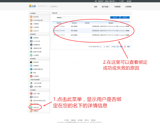The height and width of the screenshot is (123, 160).
Task: Open 订单管理 in the top navigation
Action: pos(128,7)
